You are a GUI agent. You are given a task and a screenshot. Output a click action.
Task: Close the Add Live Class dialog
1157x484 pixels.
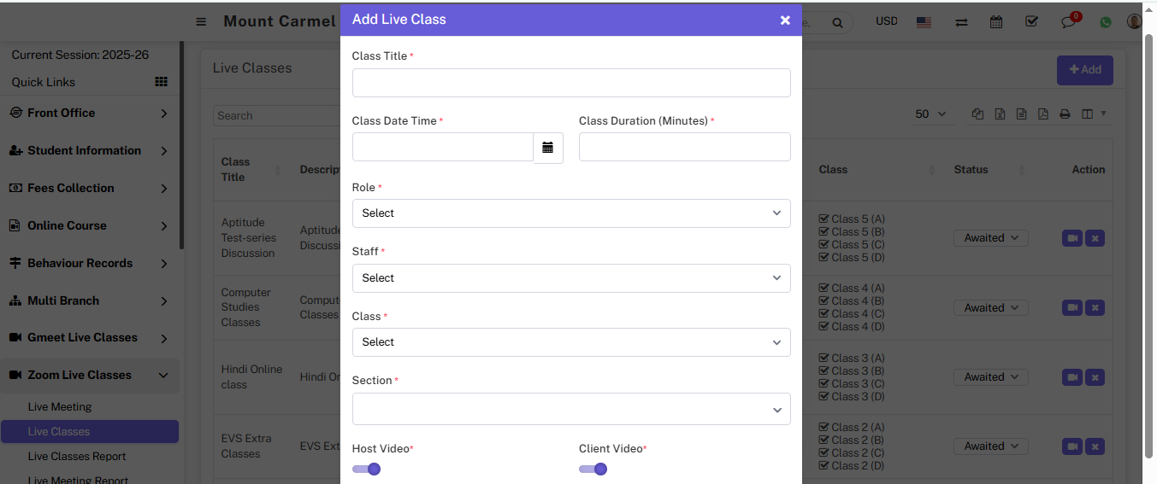(x=785, y=20)
